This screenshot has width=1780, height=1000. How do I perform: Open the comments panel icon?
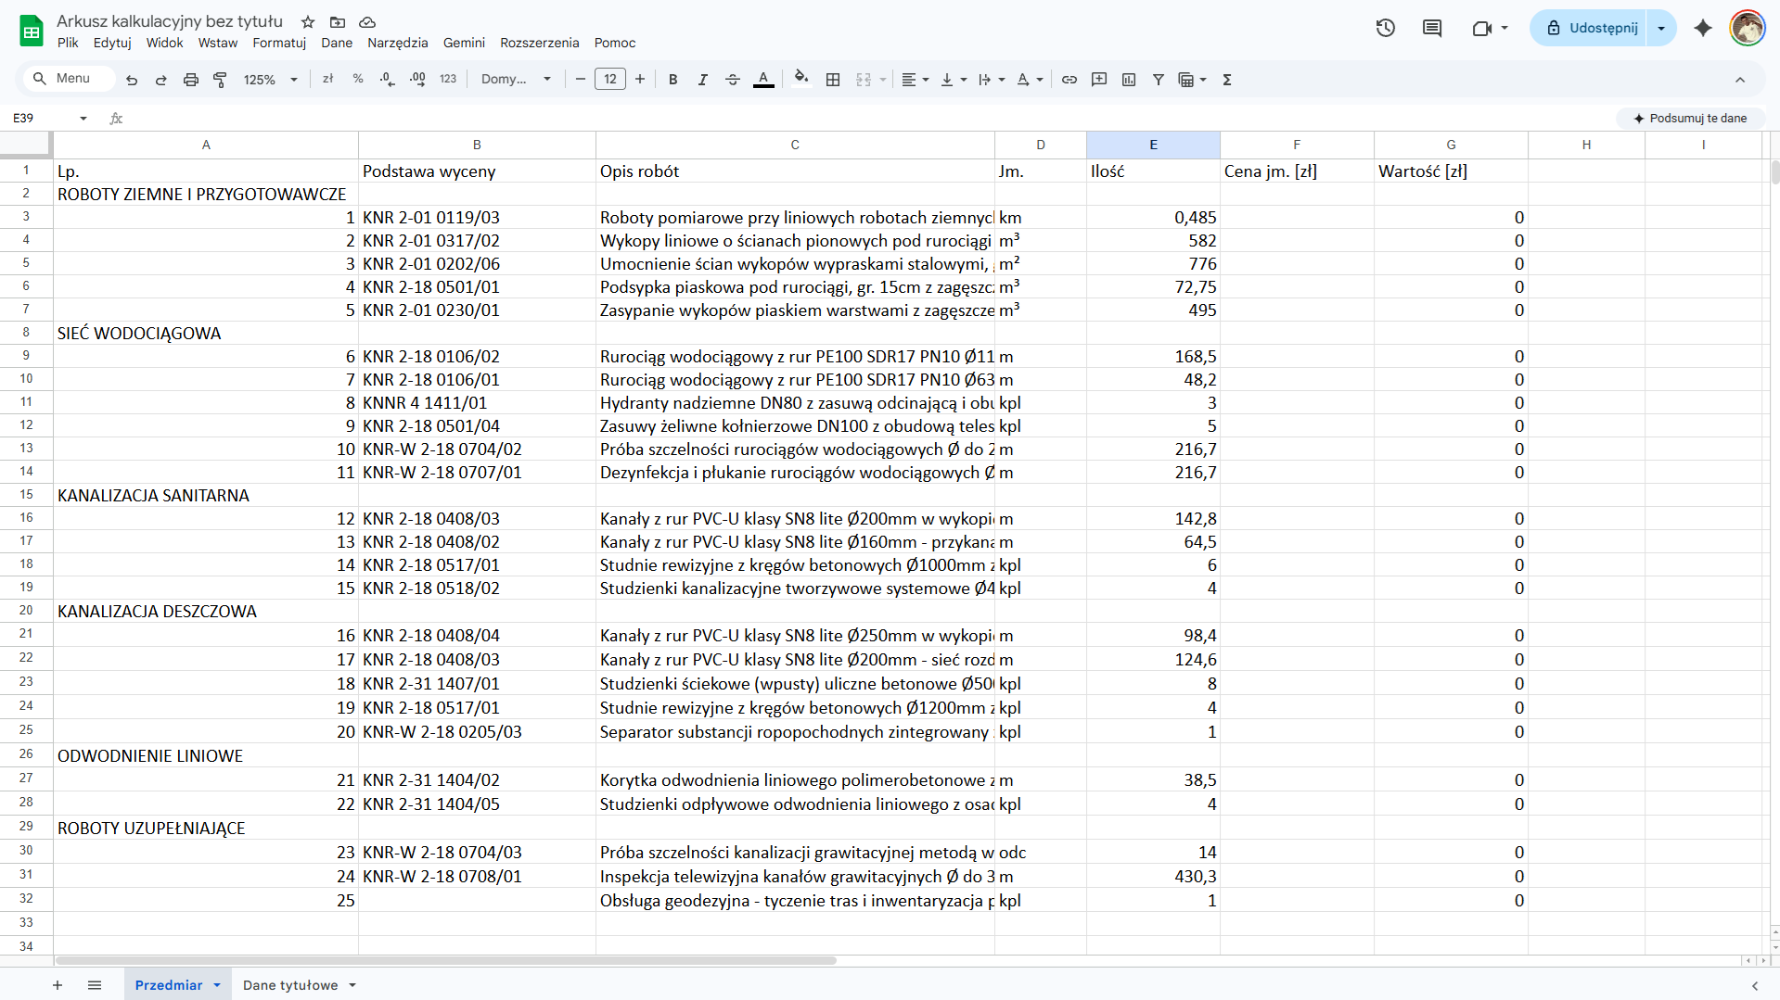pos(1432,28)
